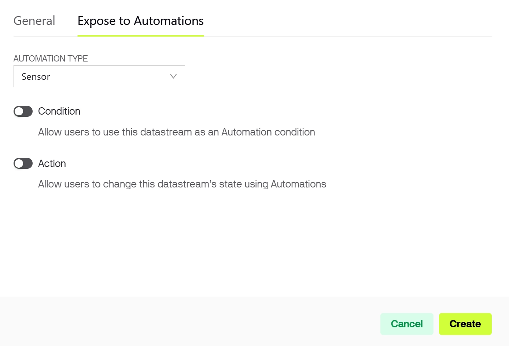Click the divider line right of the tabs
This screenshot has height=346, width=509.
(x=348, y=36)
